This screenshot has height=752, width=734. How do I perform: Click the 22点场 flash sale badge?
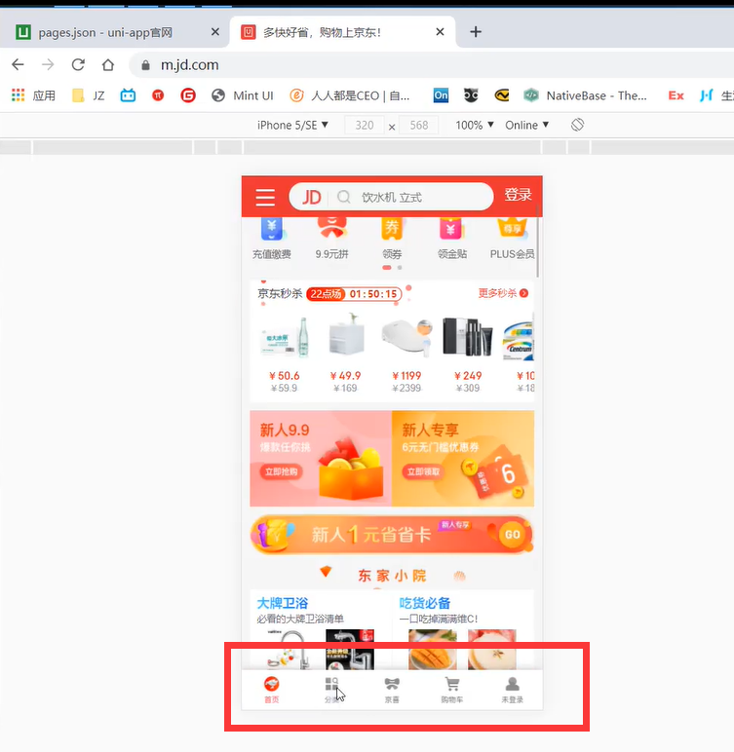point(326,293)
